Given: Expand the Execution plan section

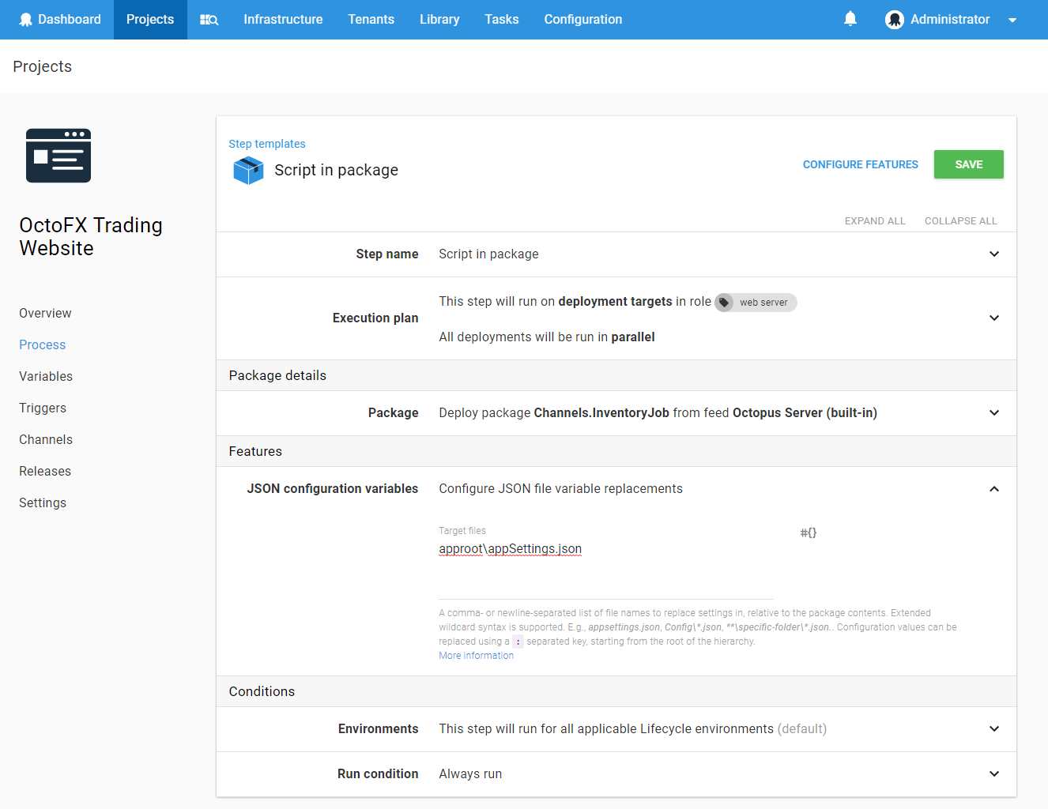Looking at the screenshot, I should point(994,318).
